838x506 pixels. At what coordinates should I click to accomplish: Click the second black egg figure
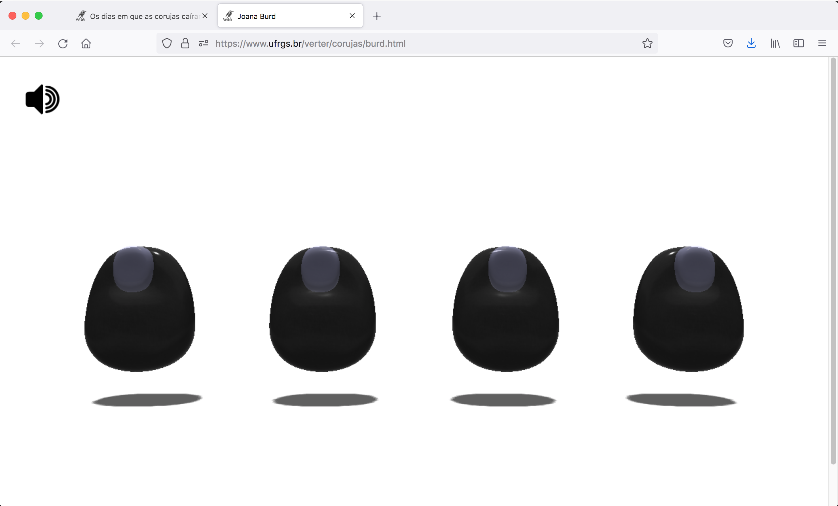click(x=322, y=309)
